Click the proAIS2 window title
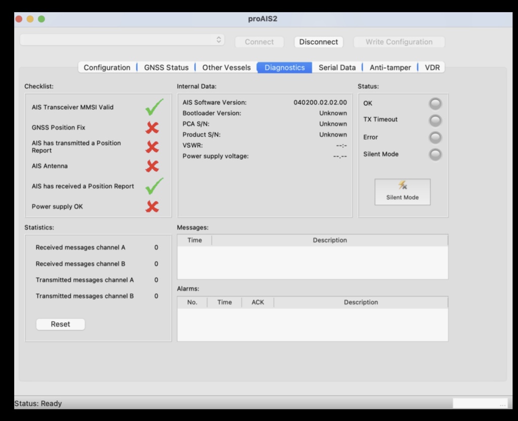The width and height of the screenshot is (518, 421). tap(263, 19)
